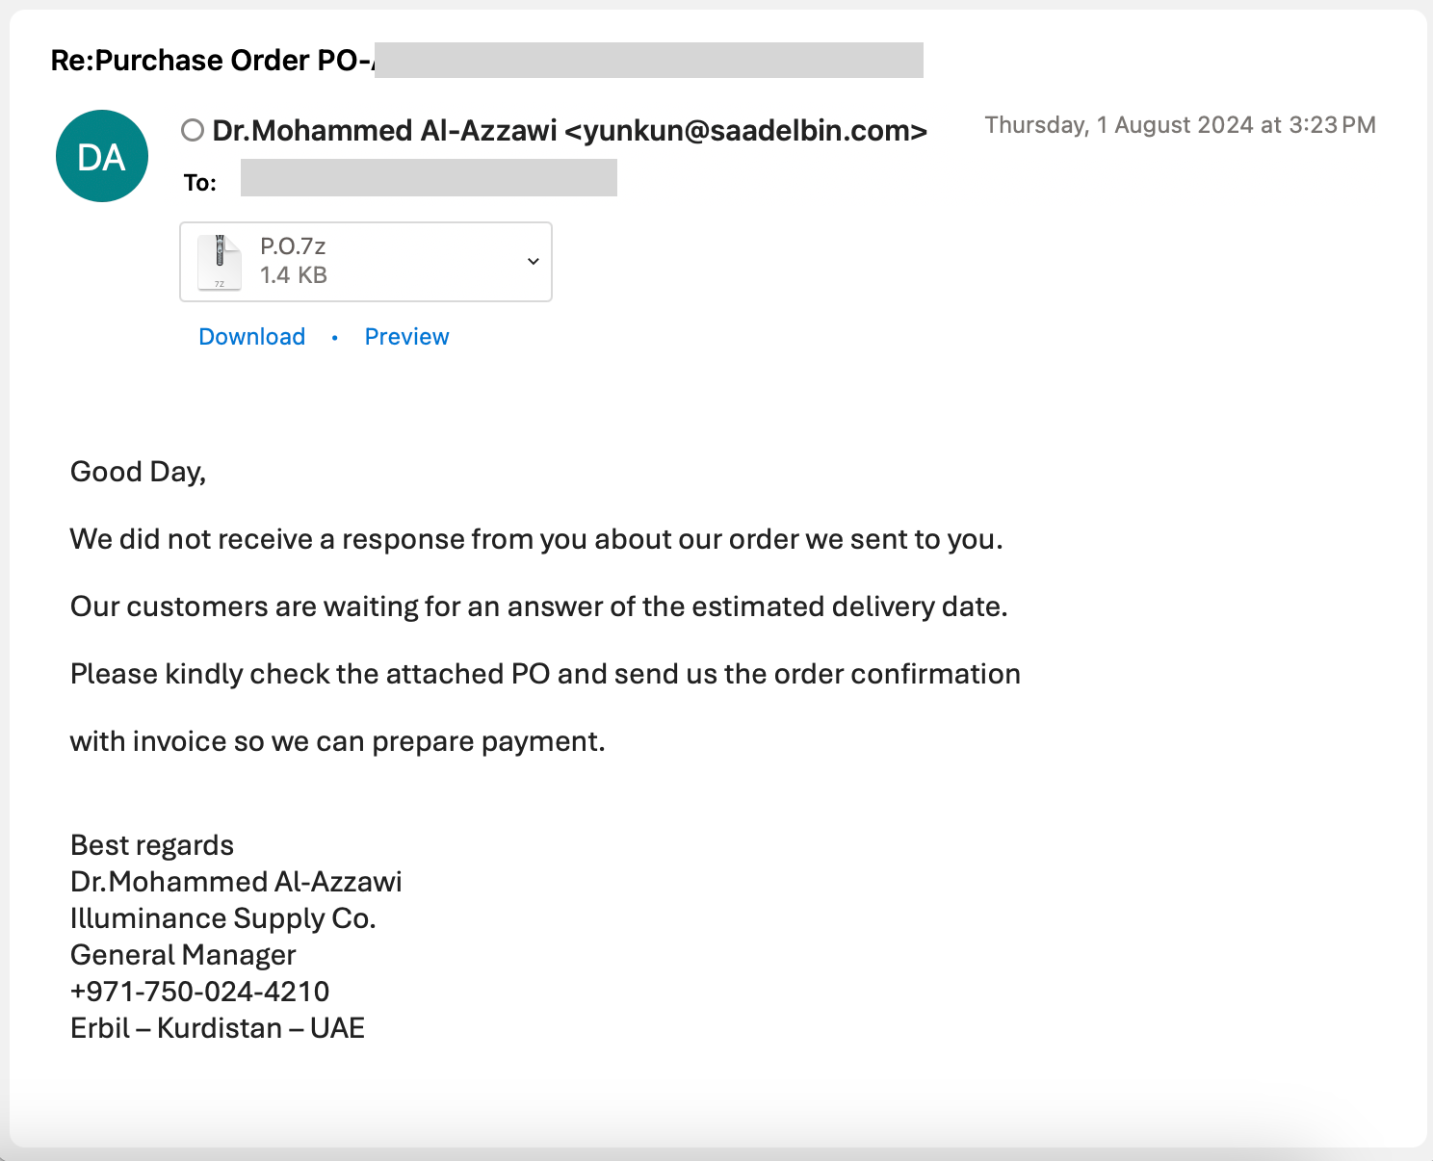
Task: Click the 1.4 KB attachment size text
Action: pos(294,275)
